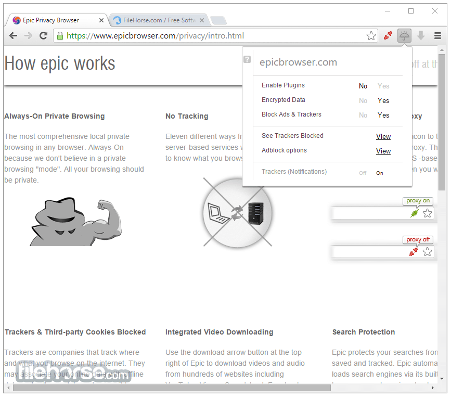Click the help question mark in popup
451x398 pixels.
(247, 59)
